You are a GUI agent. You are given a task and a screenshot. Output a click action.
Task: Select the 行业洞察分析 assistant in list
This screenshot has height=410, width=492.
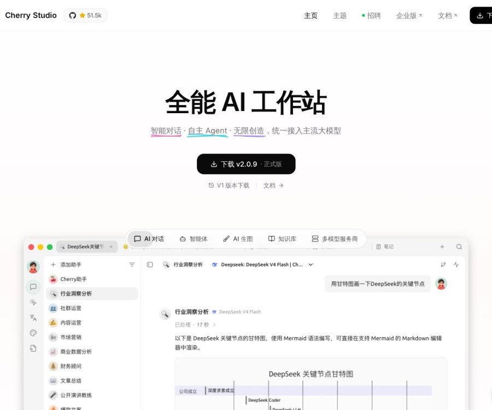92,294
